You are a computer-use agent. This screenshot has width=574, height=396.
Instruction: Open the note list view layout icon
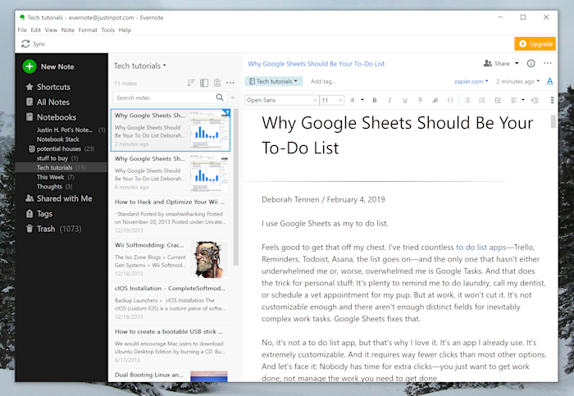204,83
